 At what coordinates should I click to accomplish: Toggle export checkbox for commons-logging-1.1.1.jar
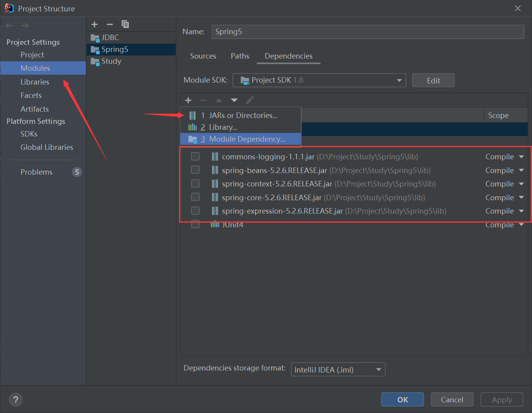195,157
